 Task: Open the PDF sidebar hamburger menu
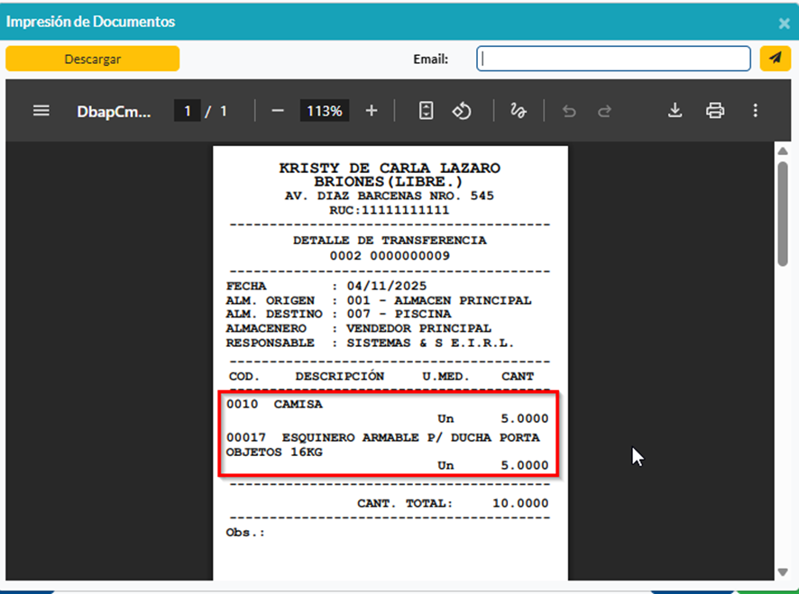click(x=41, y=111)
